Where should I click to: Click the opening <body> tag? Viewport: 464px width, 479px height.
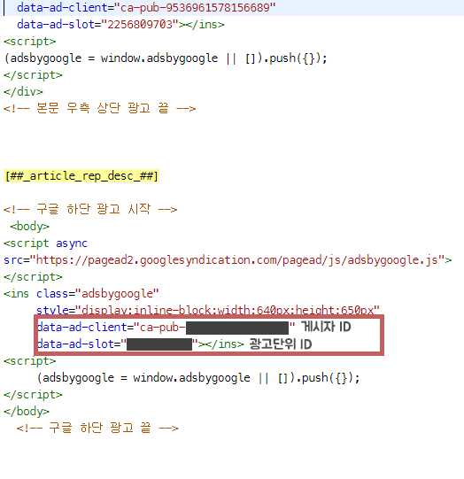click(29, 227)
